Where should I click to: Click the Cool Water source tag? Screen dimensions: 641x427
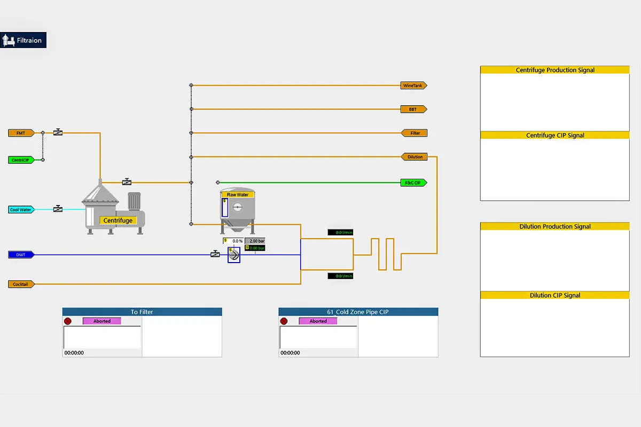22,210
